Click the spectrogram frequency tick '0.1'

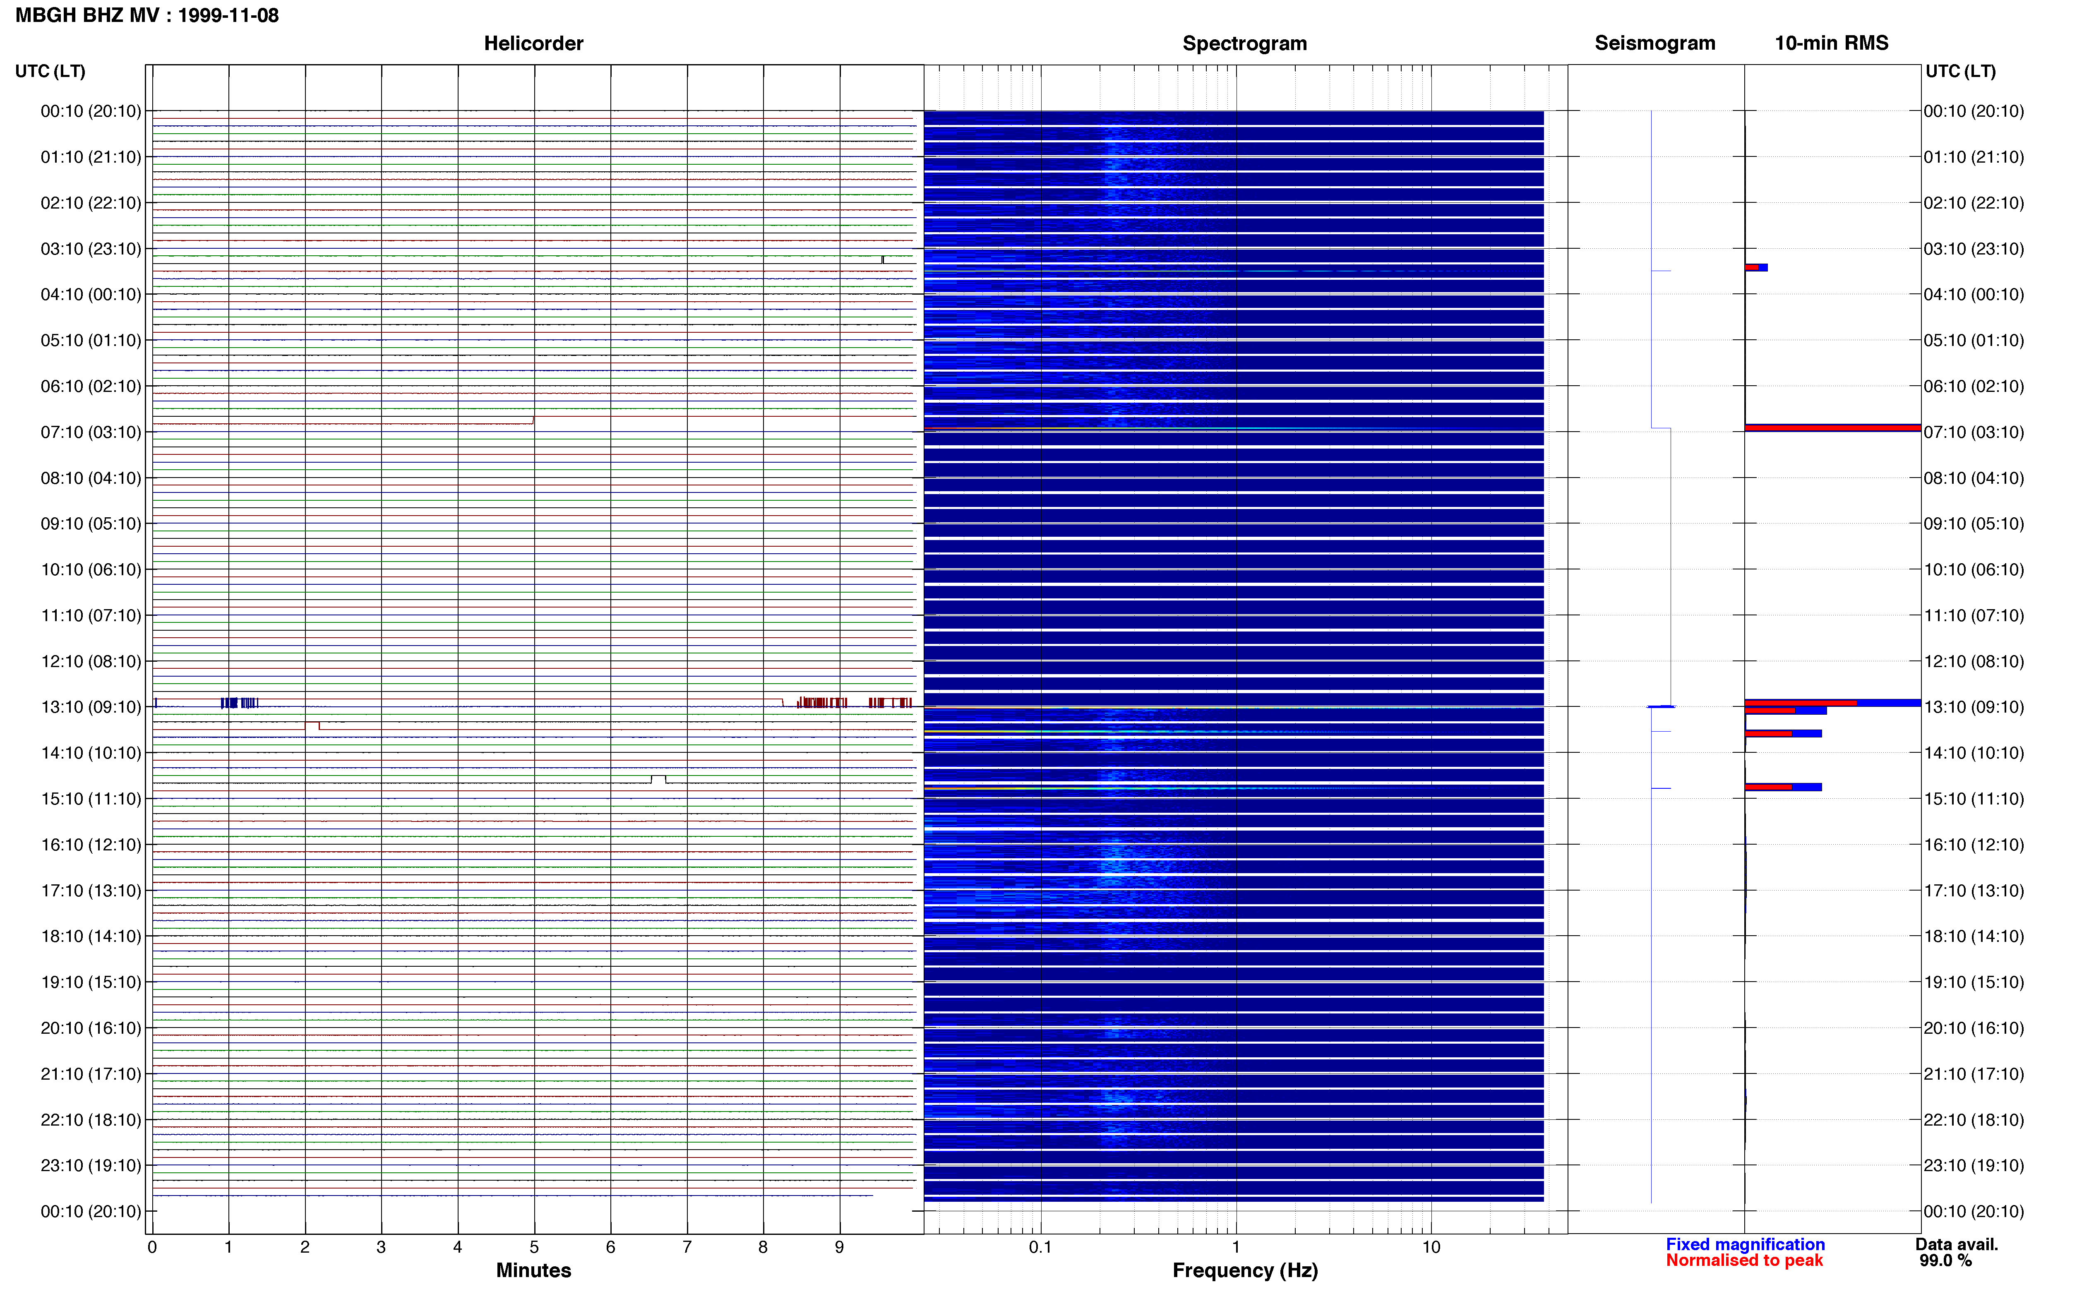(1040, 1246)
